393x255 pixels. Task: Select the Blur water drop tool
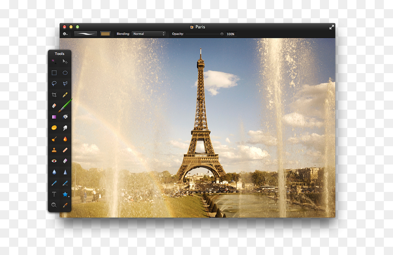[54, 172]
